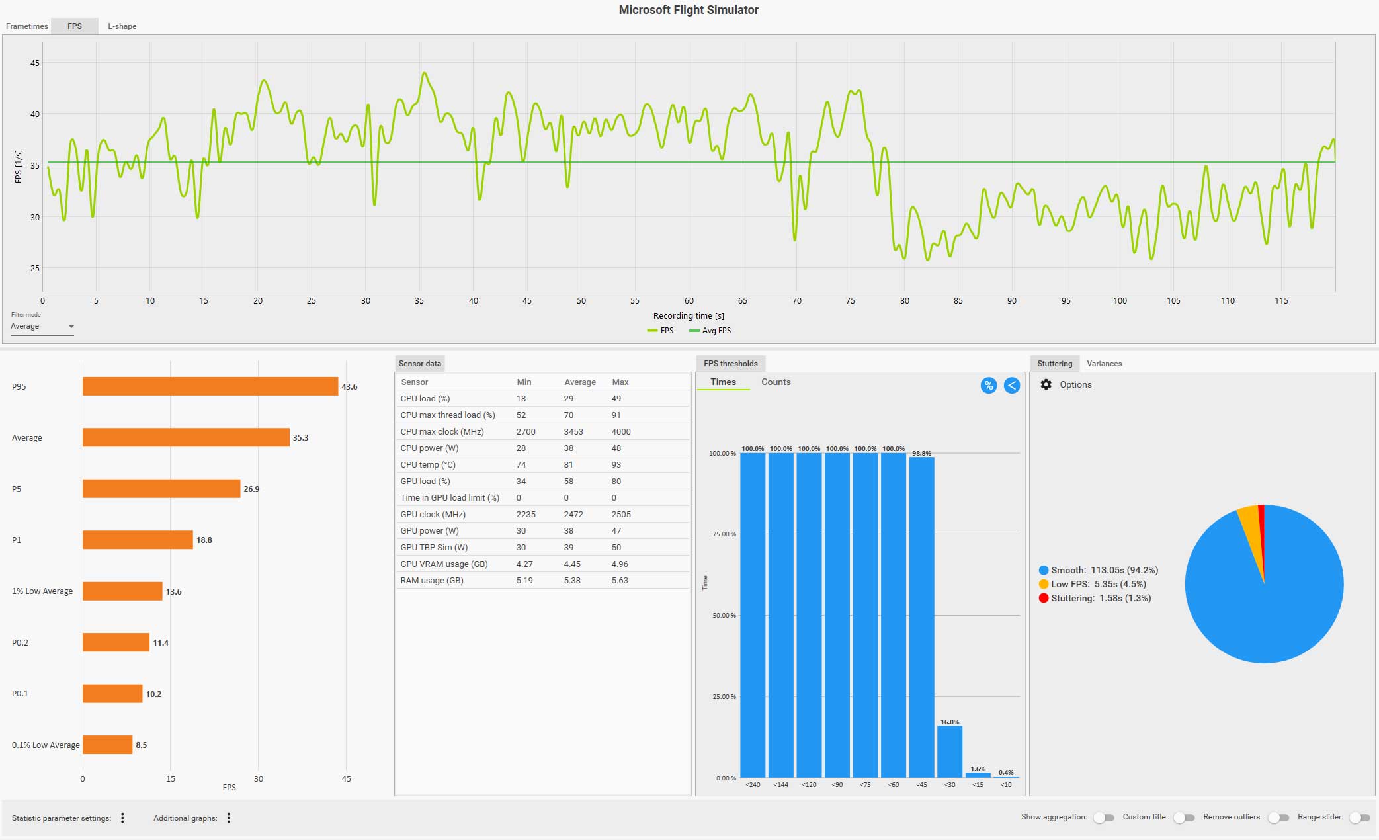Open Statistic parameter settings three-dot menu
Image resolution: width=1379 pixels, height=840 pixels.
pos(122,818)
